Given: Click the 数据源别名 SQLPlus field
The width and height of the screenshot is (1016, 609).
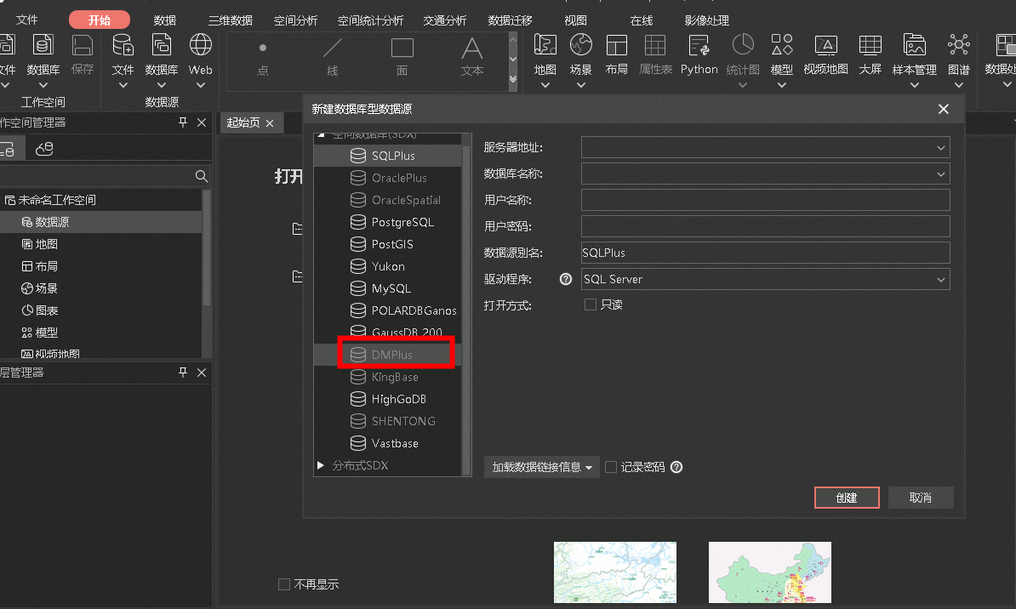Looking at the screenshot, I should (765, 253).
